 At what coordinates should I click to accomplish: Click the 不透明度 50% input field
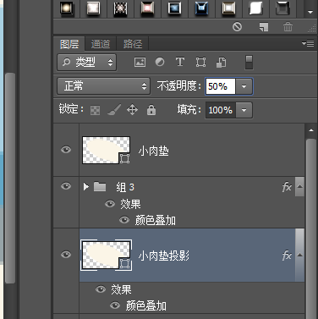(x=220, y=86)
